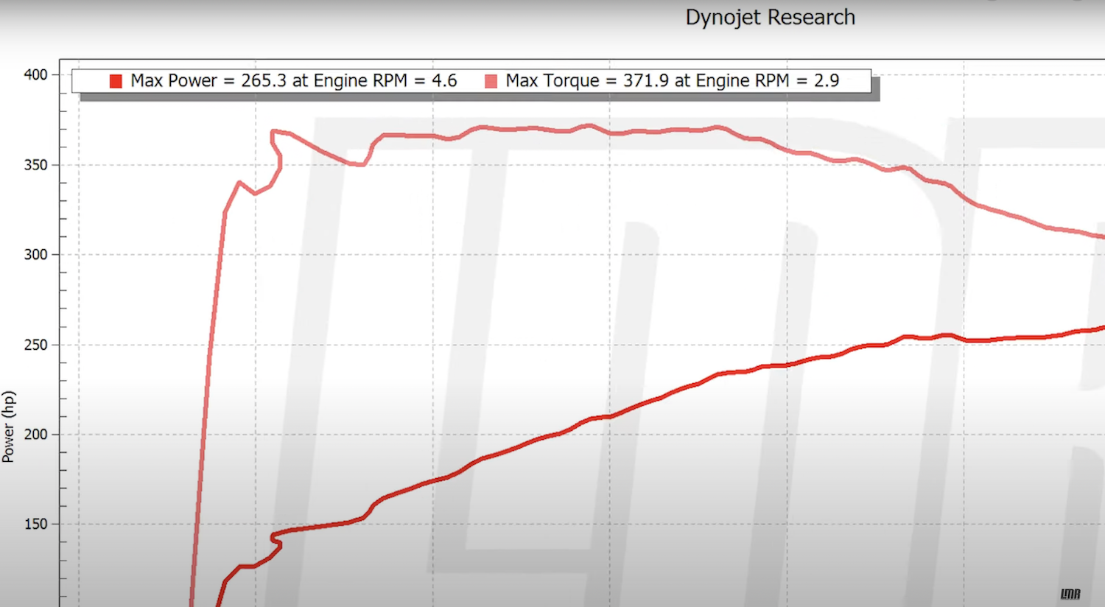Click the 200 y-axis tick label
Viewport: 1105px width, 607px height.
(35, 435)
